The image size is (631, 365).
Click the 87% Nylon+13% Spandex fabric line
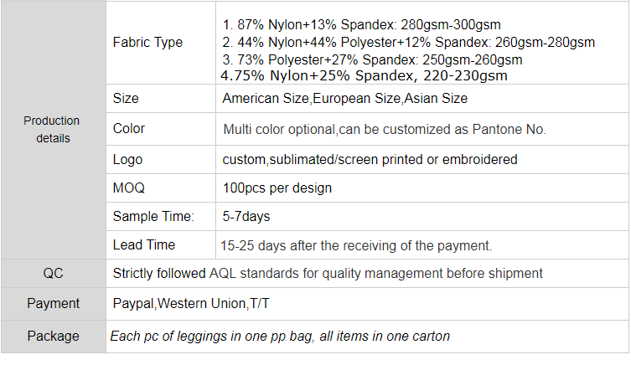click(362, 25)
